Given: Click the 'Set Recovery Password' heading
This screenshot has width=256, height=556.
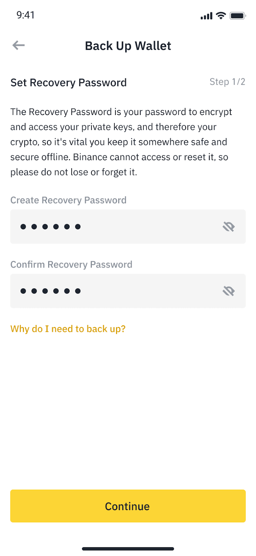Looking at the screenshot, I should pos(69,83).
